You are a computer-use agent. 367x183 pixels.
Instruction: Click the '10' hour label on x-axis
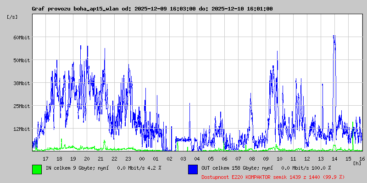coord(279,159)
